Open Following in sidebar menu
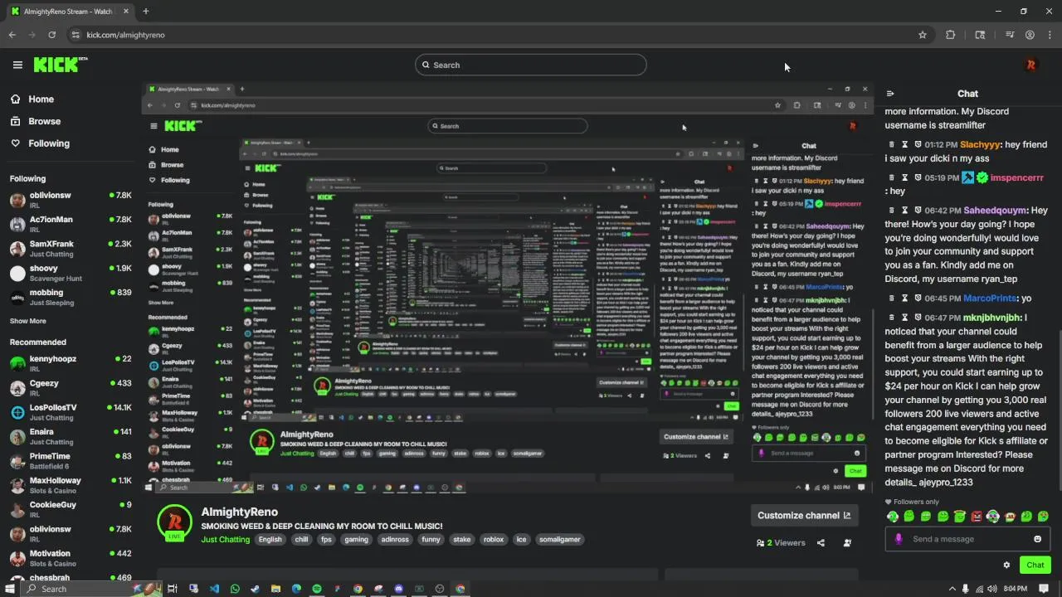Image resolution: width=1062 pixels, height=597 pixels. click(41, 143)
